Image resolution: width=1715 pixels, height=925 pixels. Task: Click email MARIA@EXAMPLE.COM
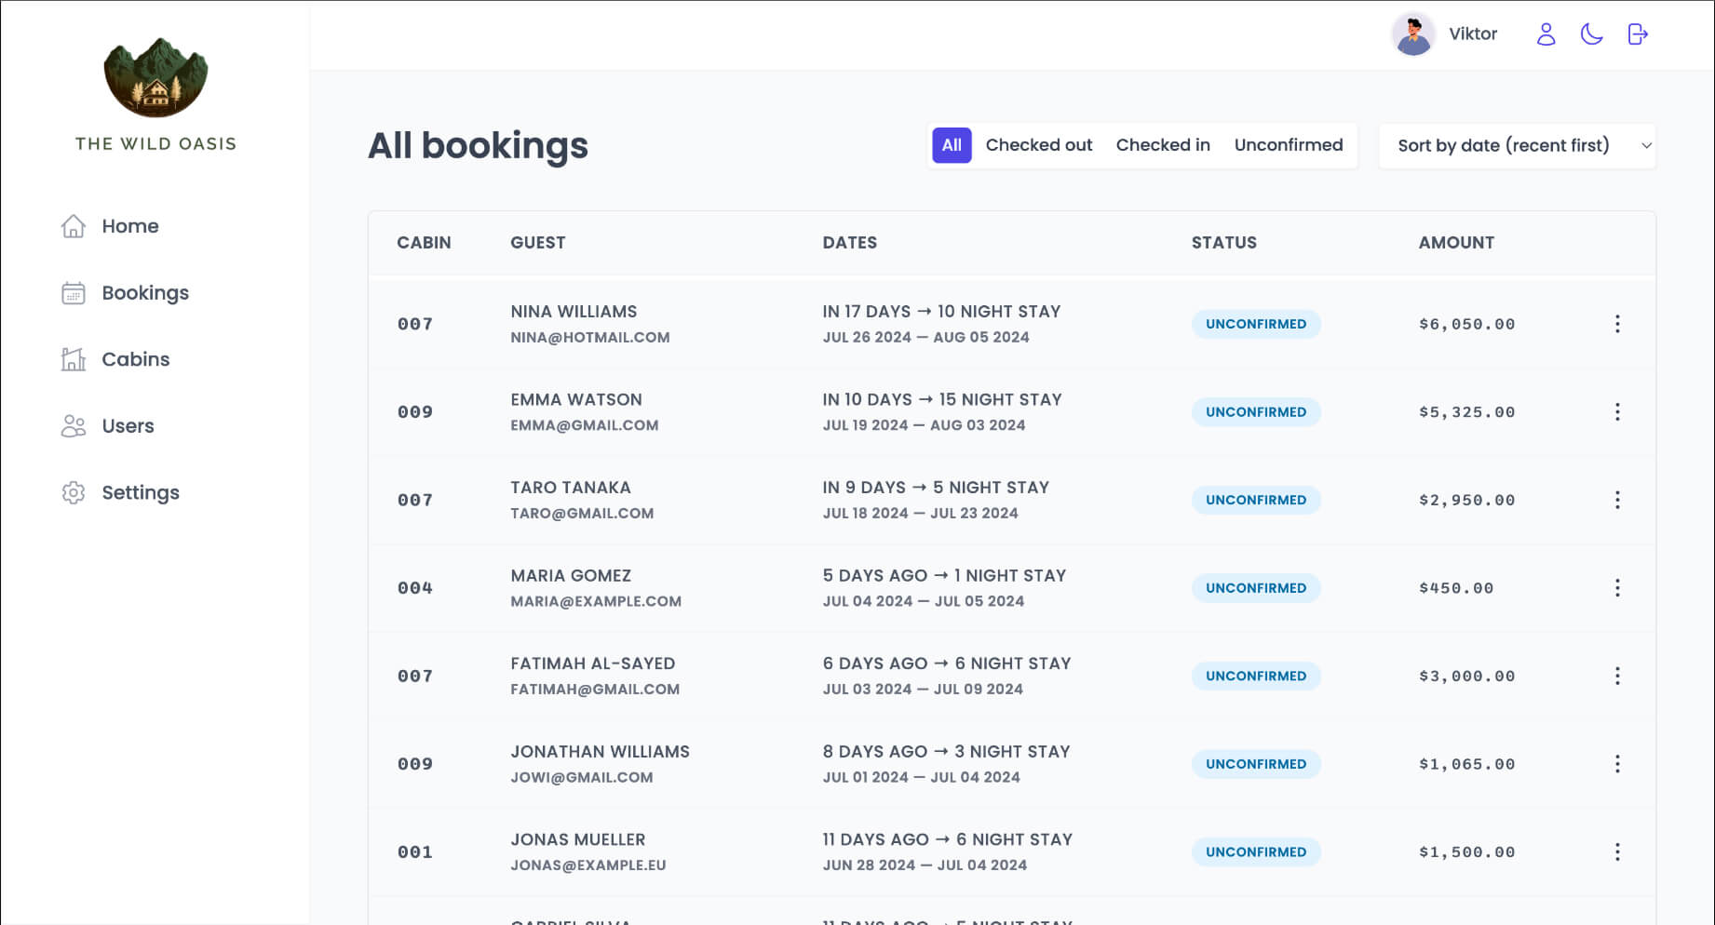596,601
